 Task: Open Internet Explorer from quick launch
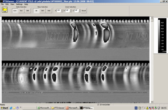(x=11, y=108)
